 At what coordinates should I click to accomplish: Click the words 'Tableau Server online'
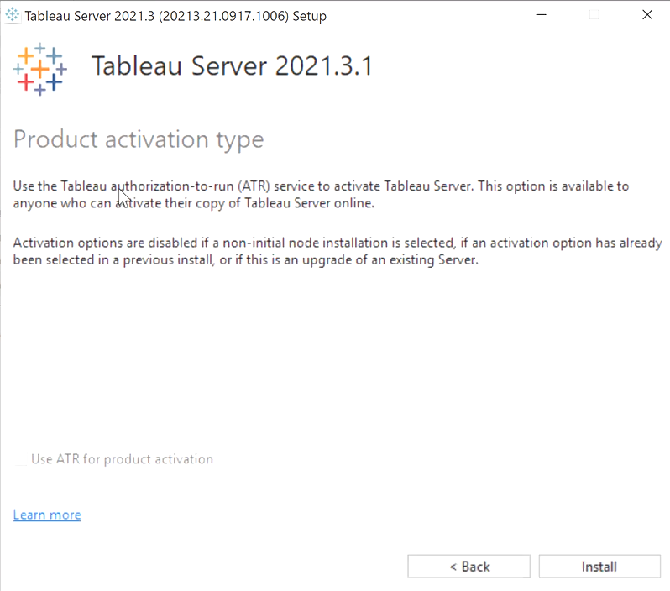(309, 203)
